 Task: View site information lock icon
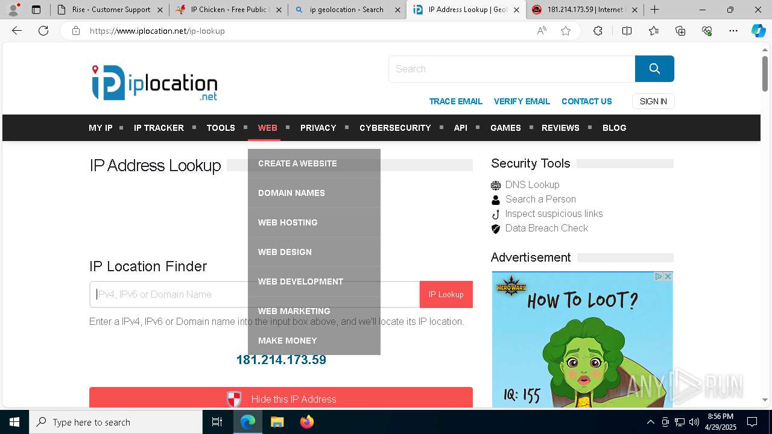point(75,31)
